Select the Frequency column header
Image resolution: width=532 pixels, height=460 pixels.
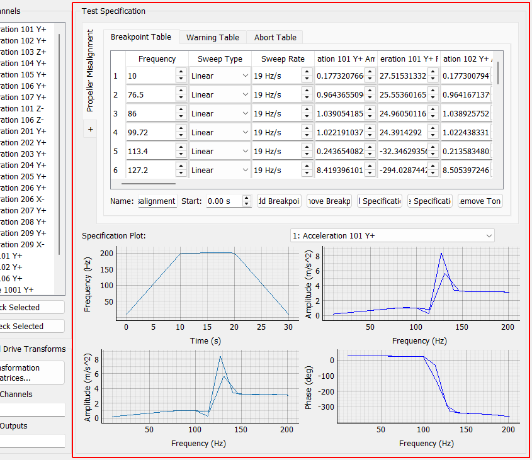[157, 59]
